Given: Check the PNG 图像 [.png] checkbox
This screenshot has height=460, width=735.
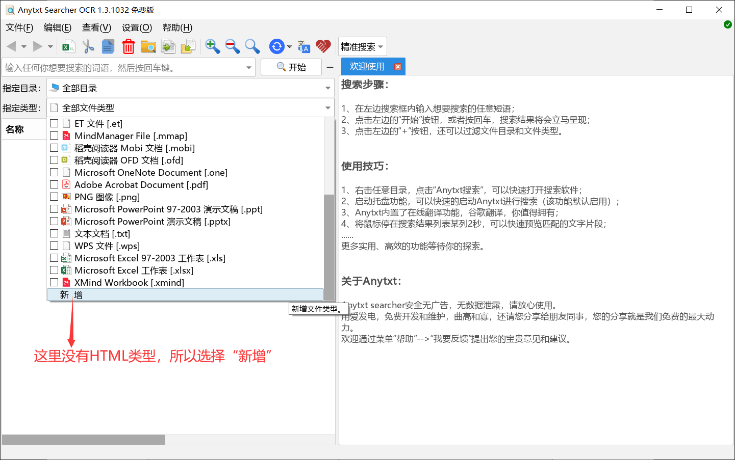Looking at the screenshot, I should [54, 197].
